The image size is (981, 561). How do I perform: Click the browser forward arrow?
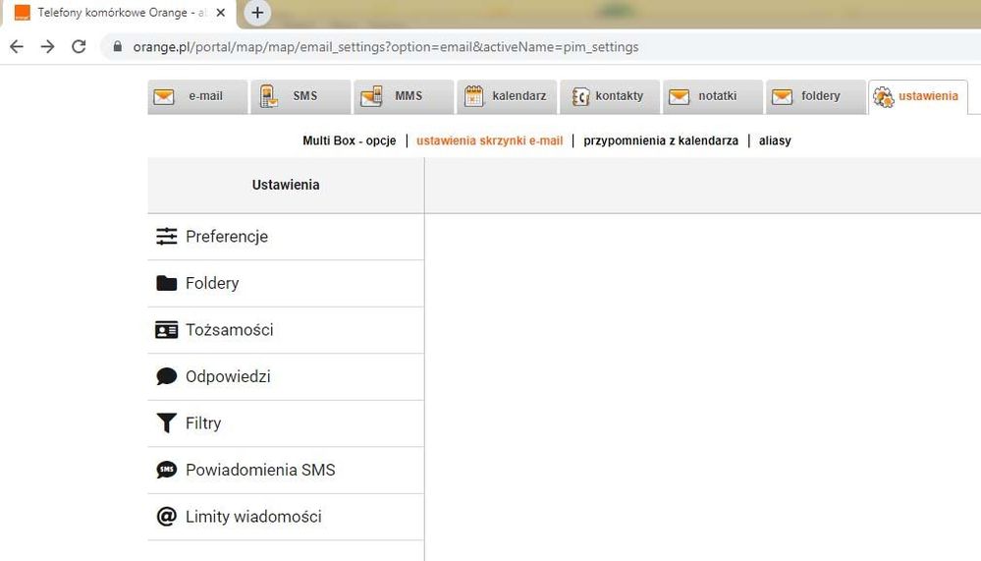coord(47,46)
